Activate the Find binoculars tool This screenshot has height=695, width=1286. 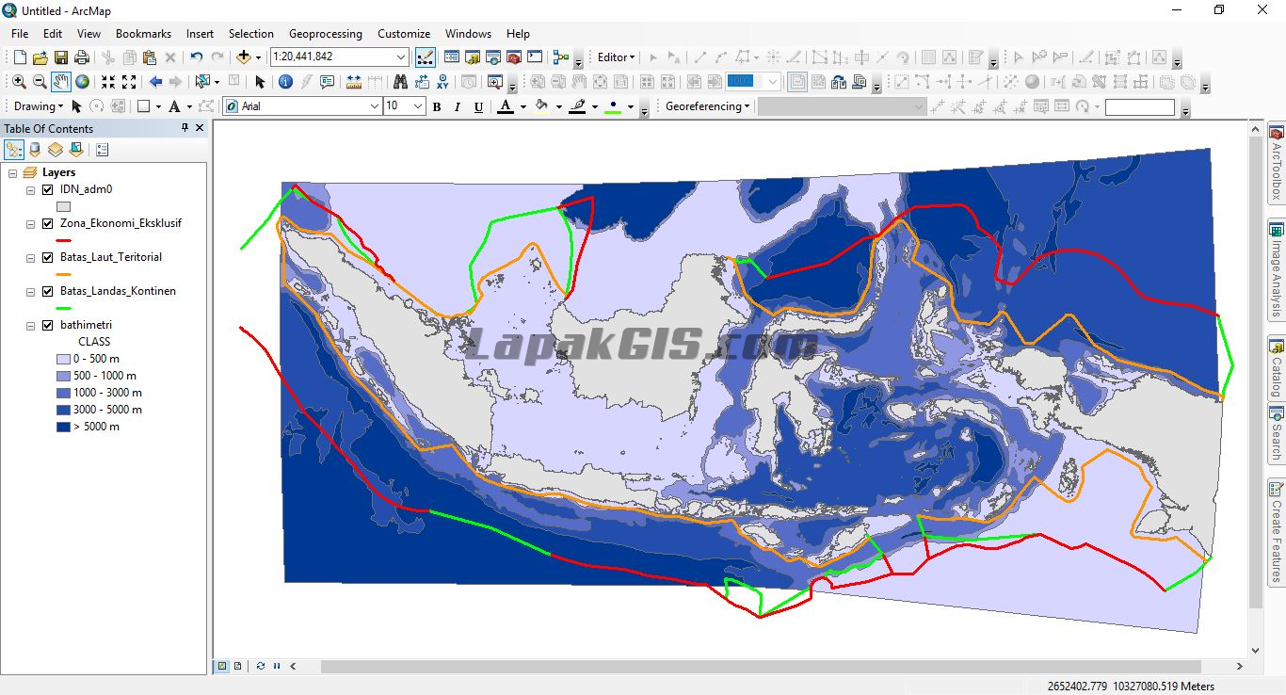pyautogui.click(x=398, y=81)
